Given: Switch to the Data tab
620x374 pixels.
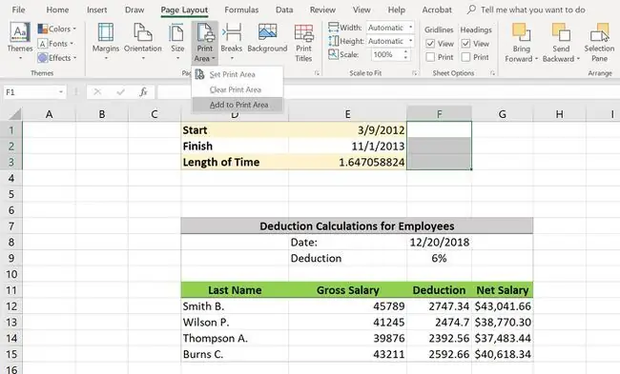Looking at the screenshot, I should point(284,10).
